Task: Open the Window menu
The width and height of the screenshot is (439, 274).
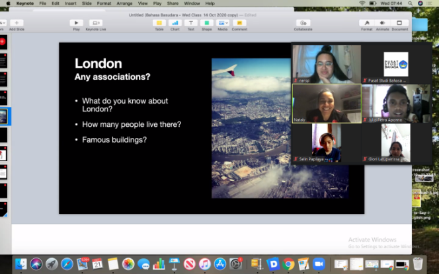Action: point(192,3)
